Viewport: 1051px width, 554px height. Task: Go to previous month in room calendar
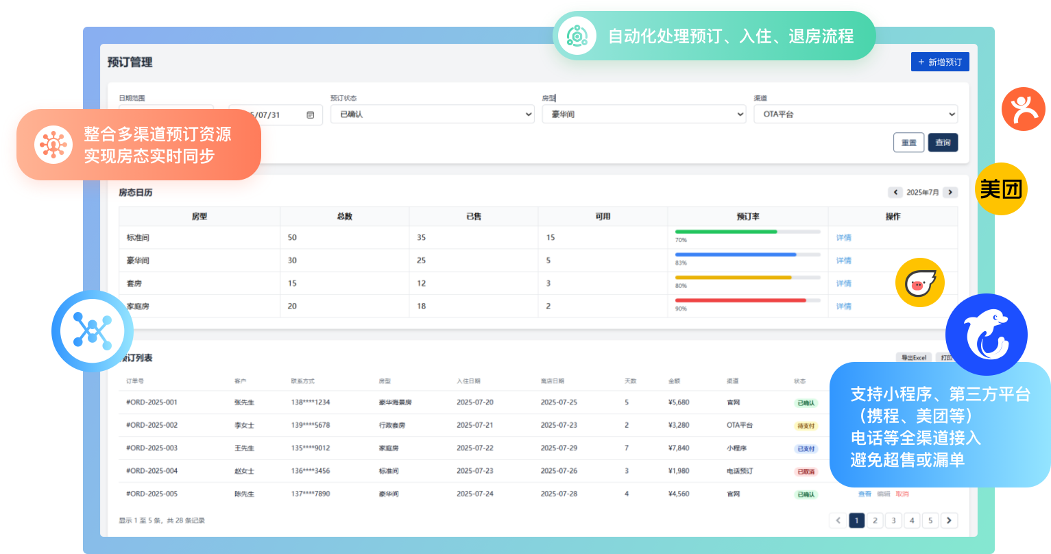(x=895, y=193)
